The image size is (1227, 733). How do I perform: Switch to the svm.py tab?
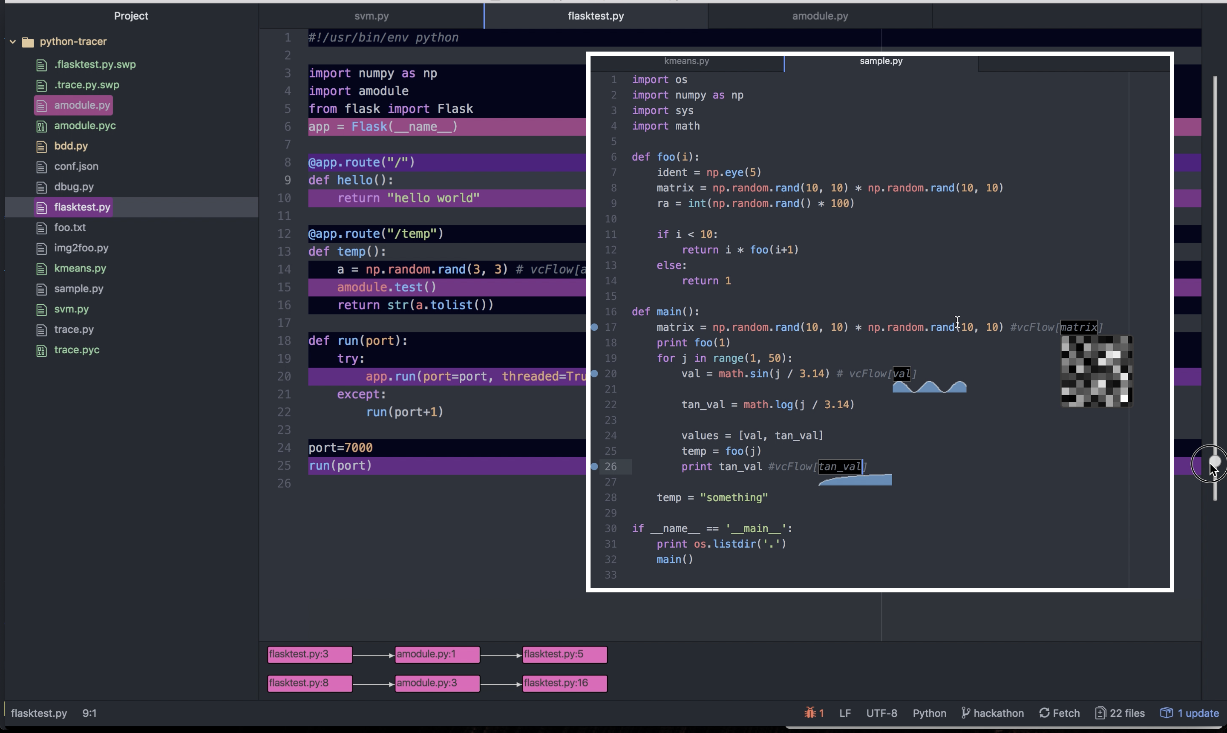tap(372, 16)
